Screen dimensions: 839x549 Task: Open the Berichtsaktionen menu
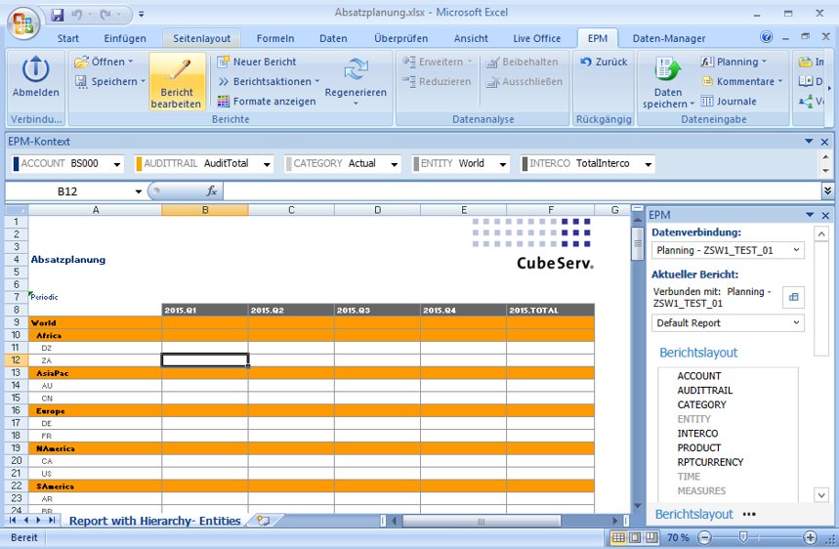pyautogui.click(x=270, y=81)
